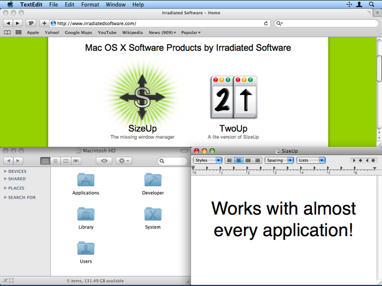Click the Safari web search field
The width and height of the screenshot is (382, 286).
[327, 23]
